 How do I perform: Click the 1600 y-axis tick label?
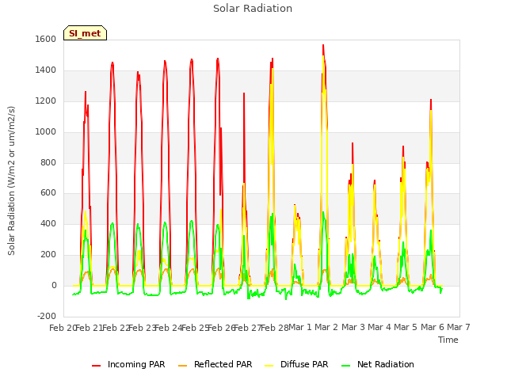coord(46,39)
